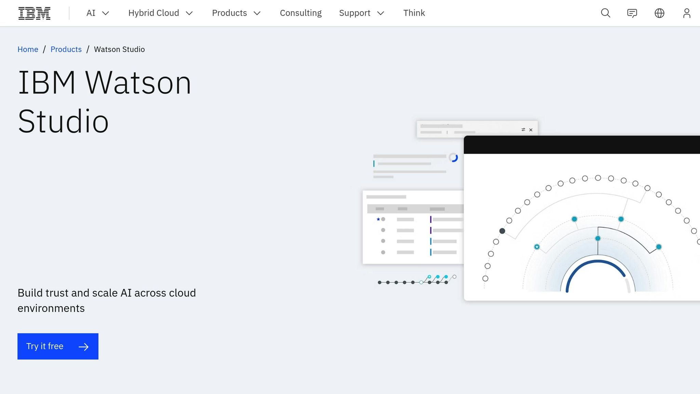Open the language selector globe icon
Screen dimensions: 700x394
(x=659, y=13)
